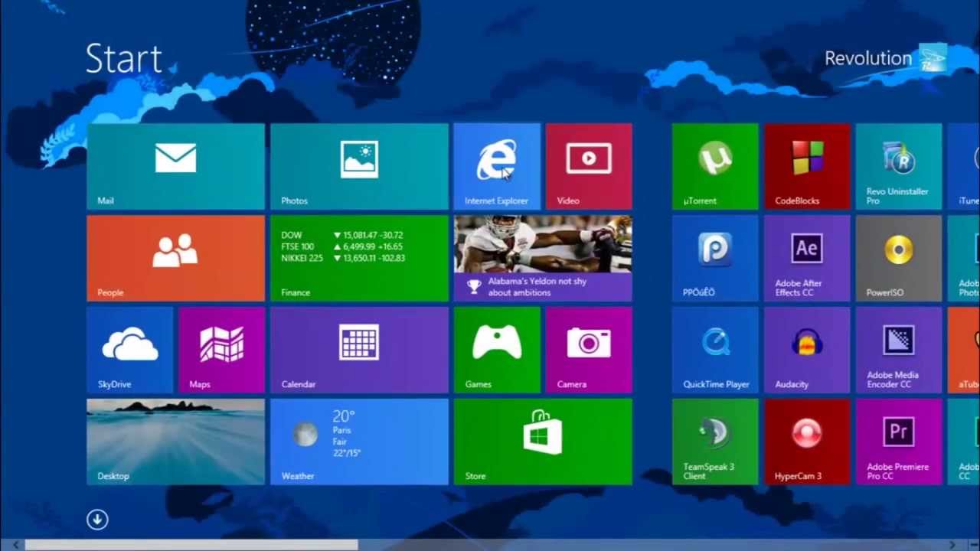Open the Camera tile
This screenshot has width=980, height=551.
click(x=589, y=350)
